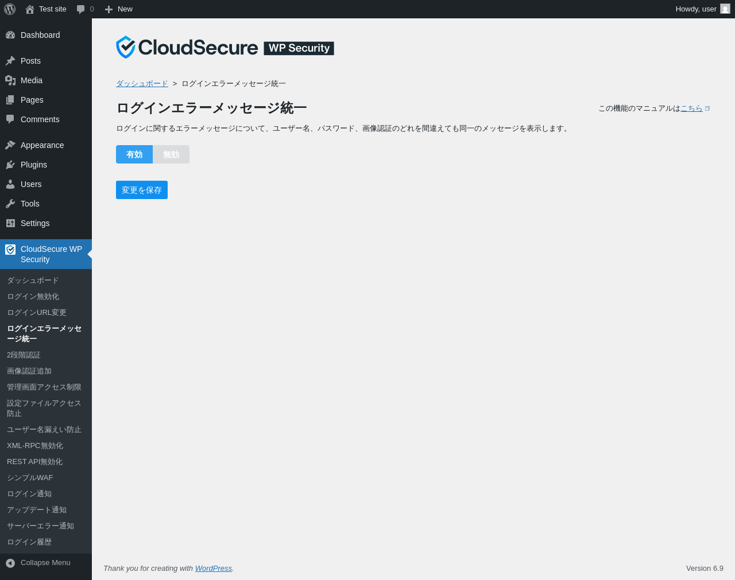
Task: Open the WordPress footer link
Action: click(214, 569)
